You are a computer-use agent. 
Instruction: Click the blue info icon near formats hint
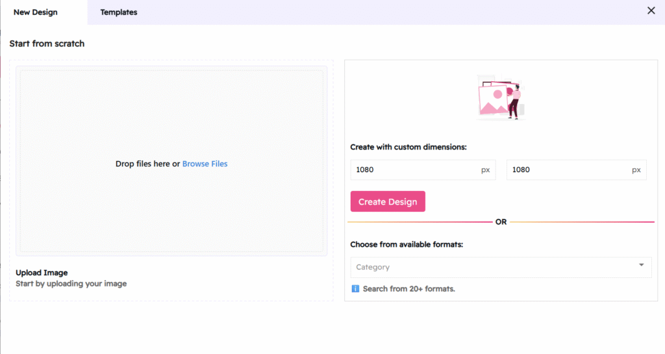355,288
